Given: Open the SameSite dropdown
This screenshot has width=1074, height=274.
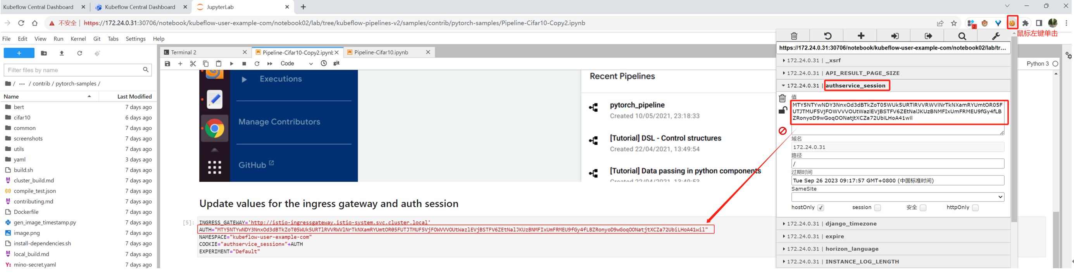Looking at the screenshot, I should (x=897, y=197).
